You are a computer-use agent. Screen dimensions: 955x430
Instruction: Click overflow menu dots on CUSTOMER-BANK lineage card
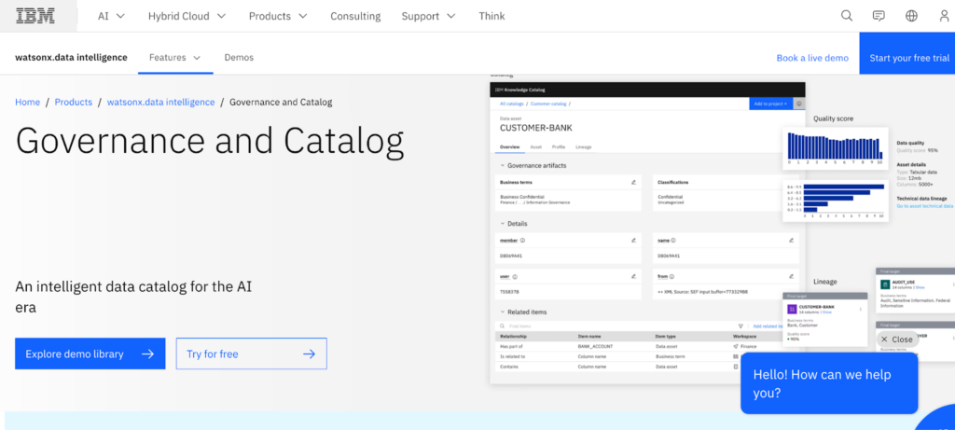tap(861, 309)
